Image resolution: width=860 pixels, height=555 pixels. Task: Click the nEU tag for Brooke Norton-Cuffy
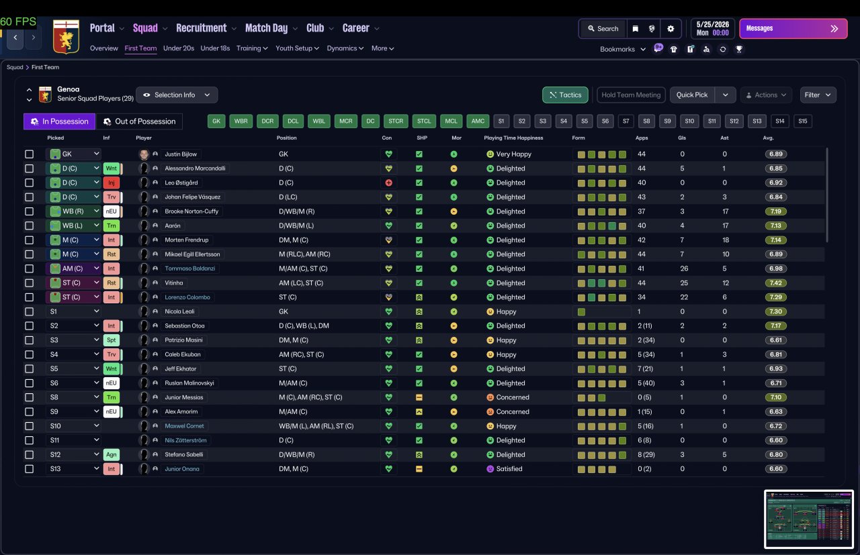[x=112, y=211]
